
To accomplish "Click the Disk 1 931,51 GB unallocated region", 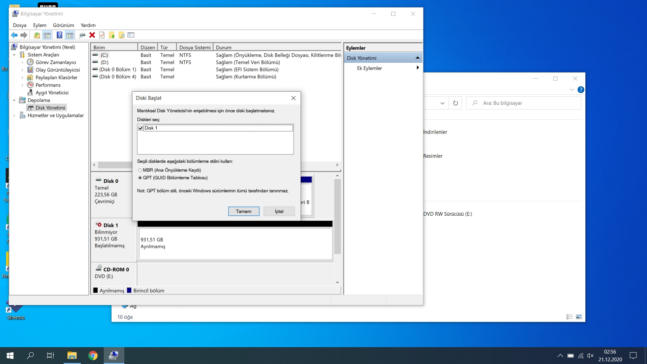I will [236, 243].
